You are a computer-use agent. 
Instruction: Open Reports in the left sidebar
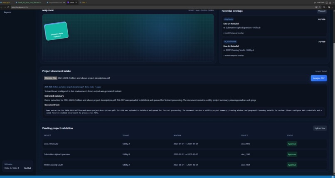[8, 12]
